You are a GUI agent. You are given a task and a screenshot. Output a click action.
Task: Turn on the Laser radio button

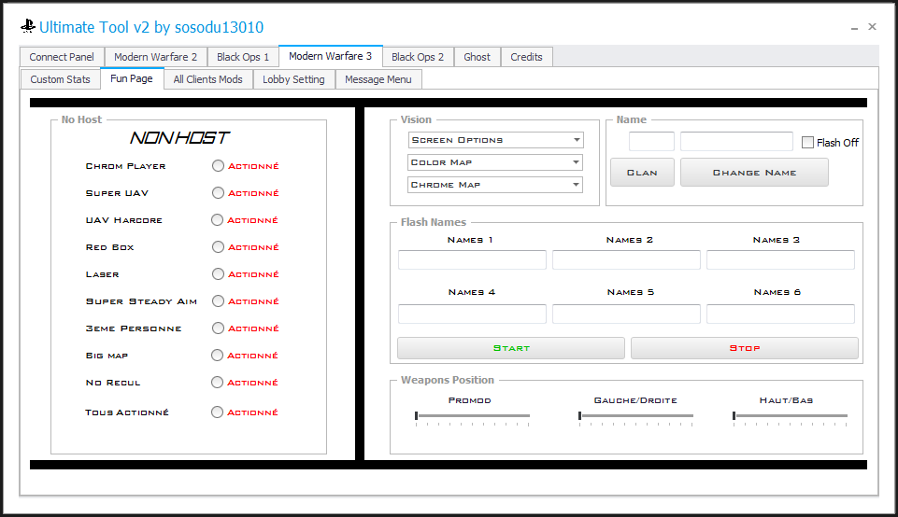click(218, 274)
